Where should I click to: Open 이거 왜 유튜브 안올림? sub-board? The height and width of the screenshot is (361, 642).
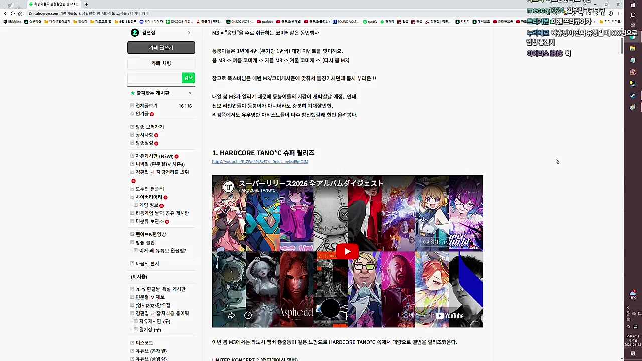163,251
